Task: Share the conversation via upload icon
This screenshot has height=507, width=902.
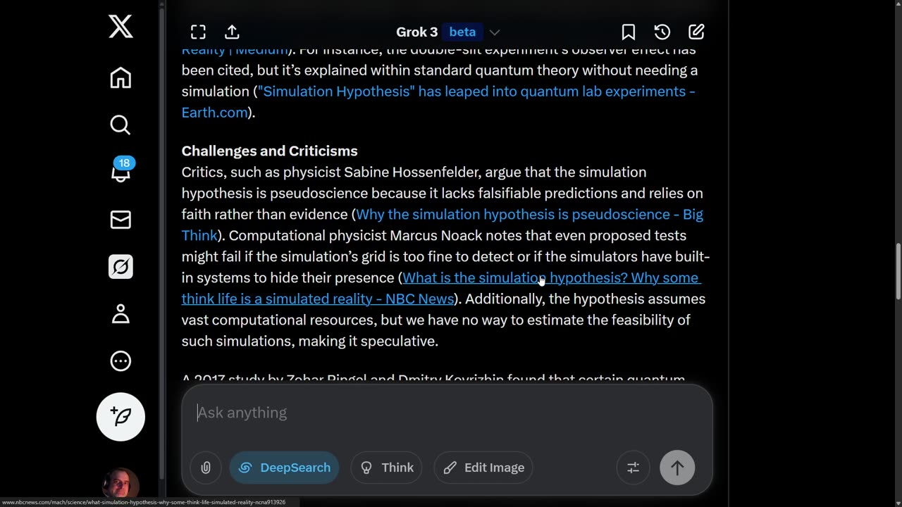Action: (232, 32)
